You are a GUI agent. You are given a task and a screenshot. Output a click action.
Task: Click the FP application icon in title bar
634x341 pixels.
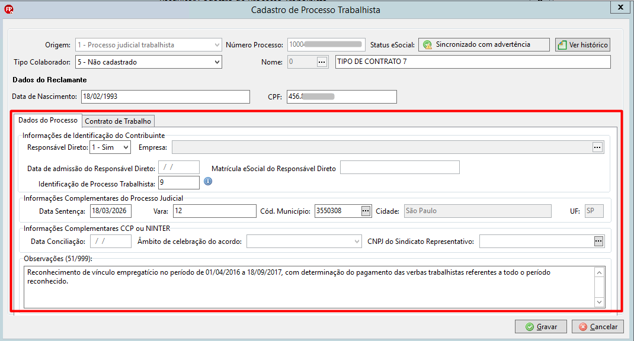click(8, 9)
